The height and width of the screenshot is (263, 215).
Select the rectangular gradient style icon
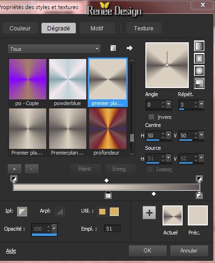199,58
